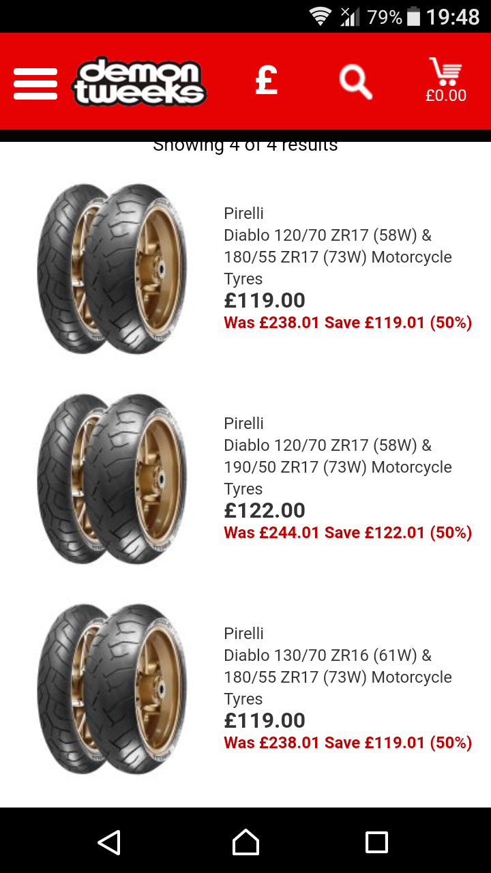Open first Pirelli Diablo tyre image
Screen dimensions: 491x873
[x=112, y=268]
